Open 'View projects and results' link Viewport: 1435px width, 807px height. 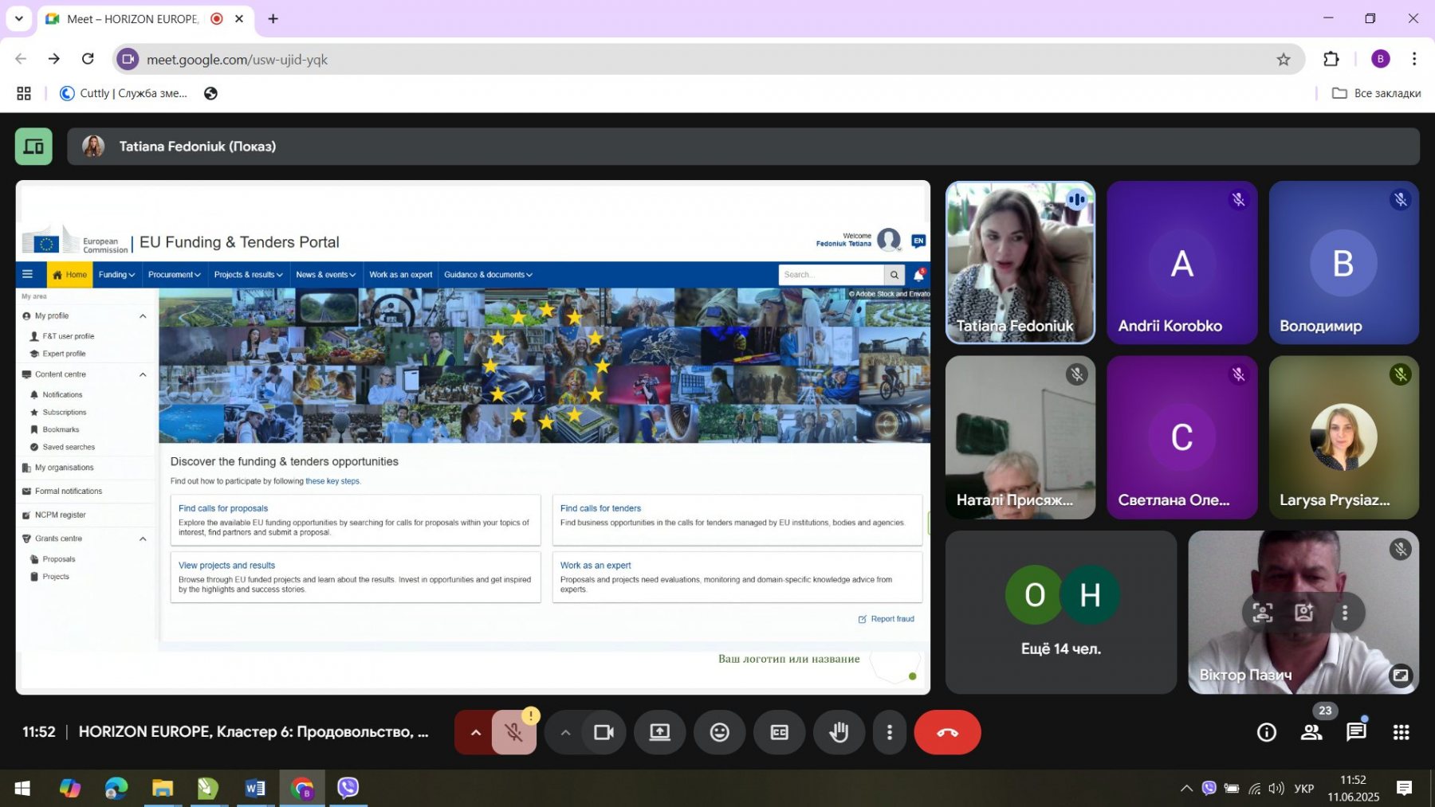pos(226,566)
